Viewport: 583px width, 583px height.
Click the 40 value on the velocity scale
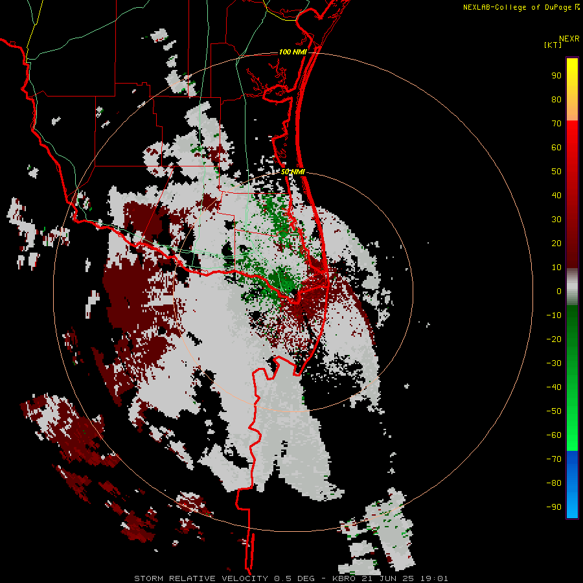coord(556,196)
